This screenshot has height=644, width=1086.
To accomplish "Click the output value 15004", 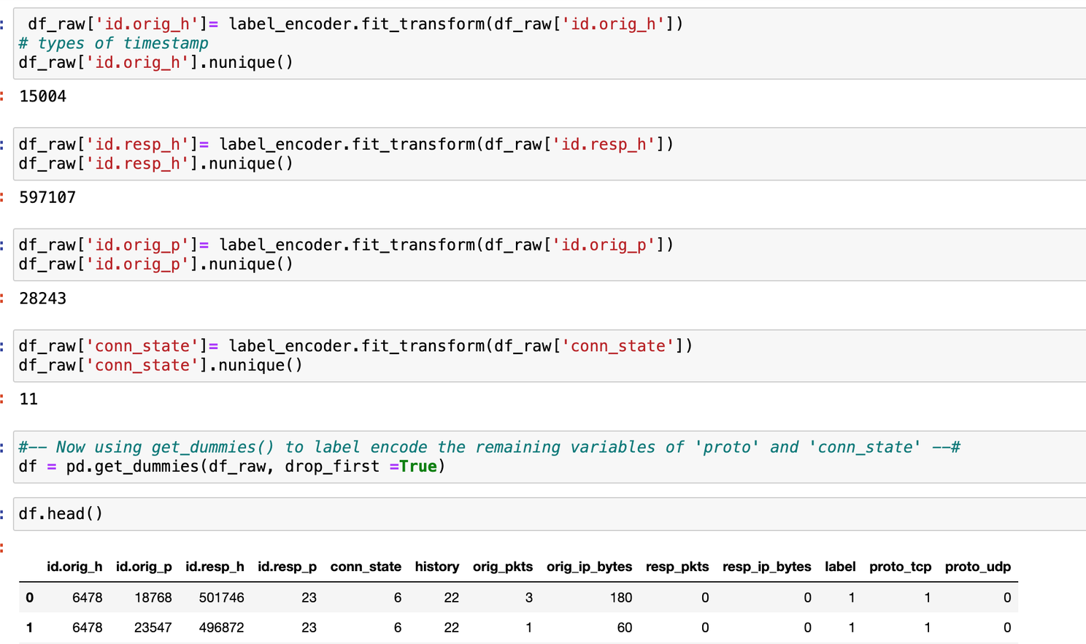I will tap(43, 96).
